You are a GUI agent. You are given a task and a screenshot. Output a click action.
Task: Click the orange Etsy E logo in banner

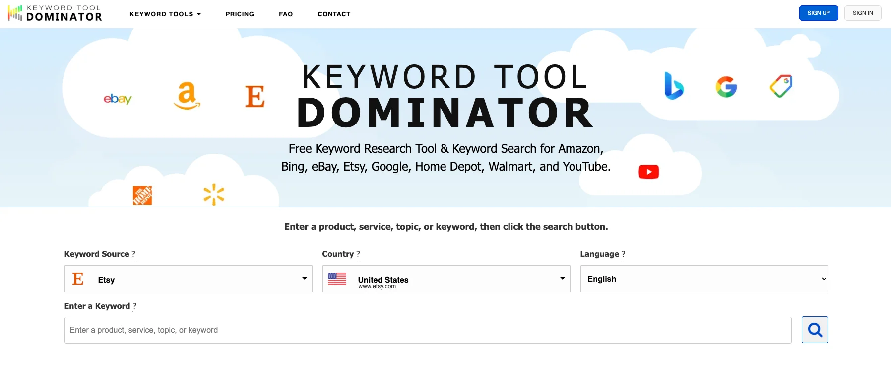coord(255,97)
